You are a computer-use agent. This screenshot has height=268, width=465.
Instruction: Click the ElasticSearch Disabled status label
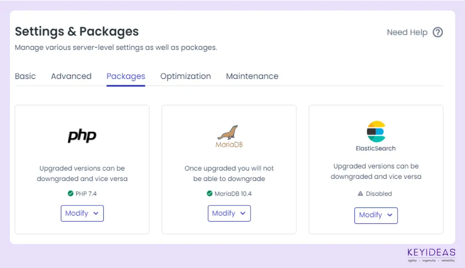pyautogui.click(x=379, y=194)
